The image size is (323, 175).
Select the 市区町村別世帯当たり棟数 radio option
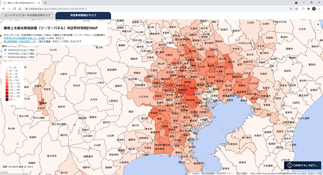coord(5,57)
